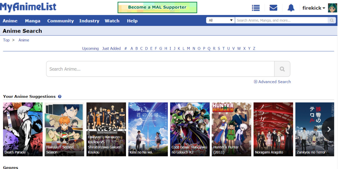Expand the firekick user dropdown
The width and height of the screenshot is (339, 169).
[x=314, y=8]
